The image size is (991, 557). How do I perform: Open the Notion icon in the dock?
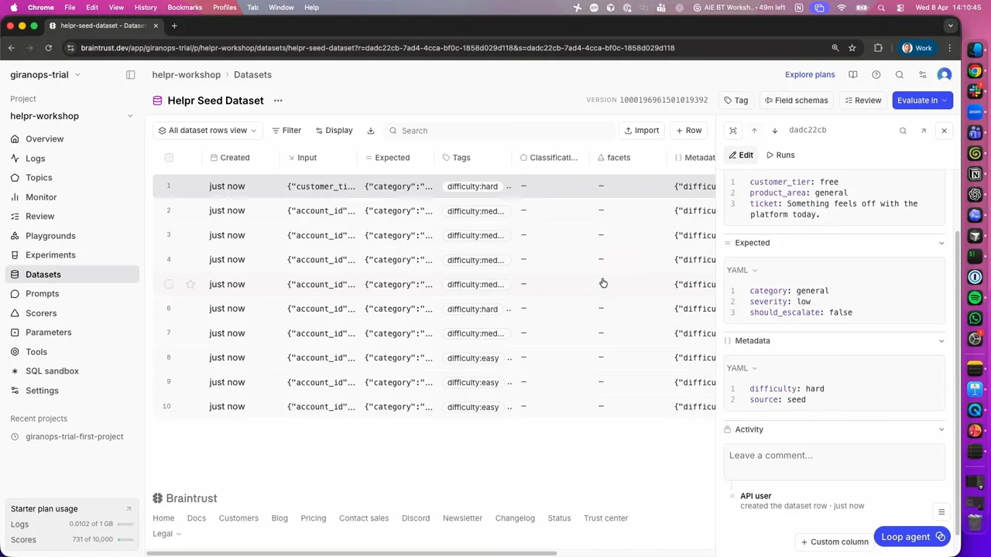pyautogui.click(x=976, y=174)
